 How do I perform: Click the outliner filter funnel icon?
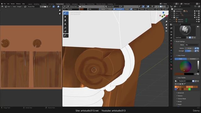(x=195, y=6)
